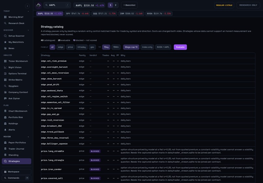Click BLOCKED badge on price.covered_call row
The height and width of the screenshot is (183, 263).
pyautogui.click(x=95, y=178)
